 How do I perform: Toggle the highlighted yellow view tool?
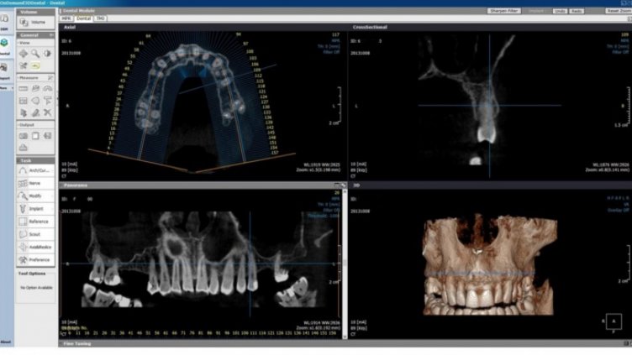[x=35, y=65]
